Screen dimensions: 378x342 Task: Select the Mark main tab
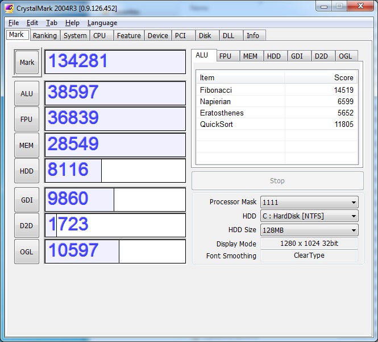click(x=18, y=35)
